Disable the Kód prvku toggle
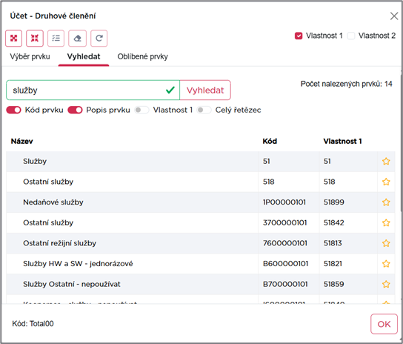The width and height of the screenshot is (403, 344). coord(13,110)
